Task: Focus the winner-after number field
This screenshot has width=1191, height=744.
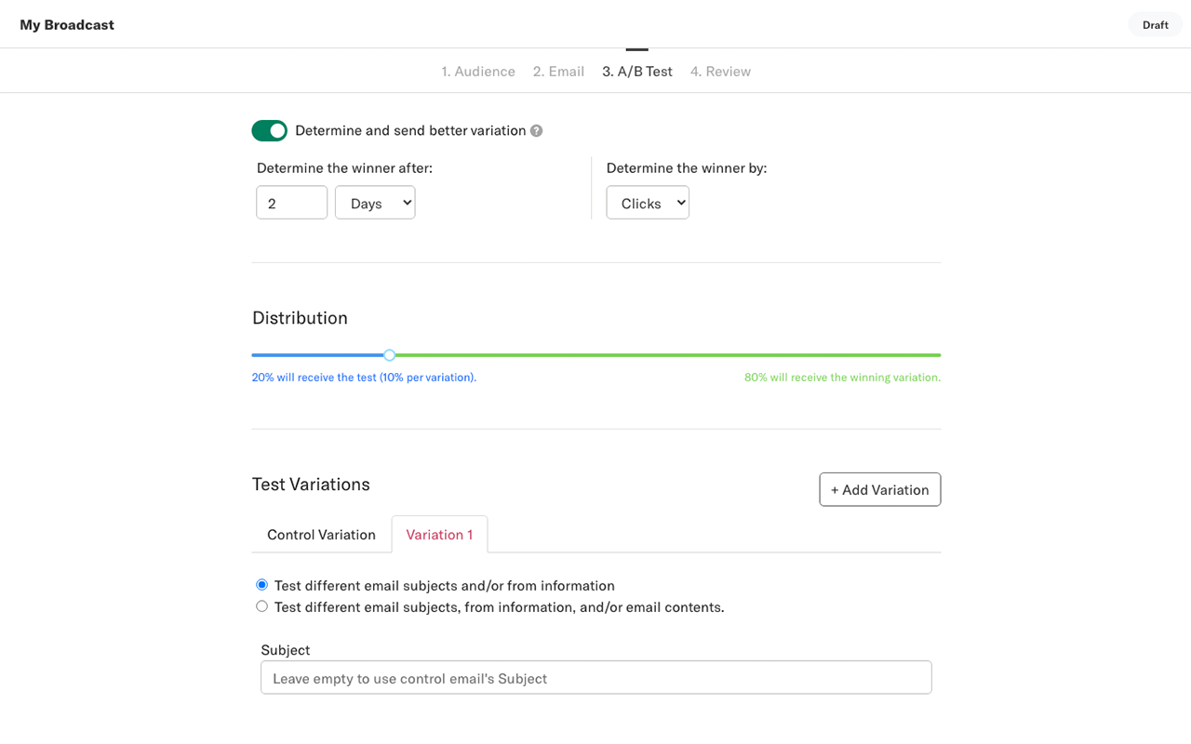Action: (291, 203)
